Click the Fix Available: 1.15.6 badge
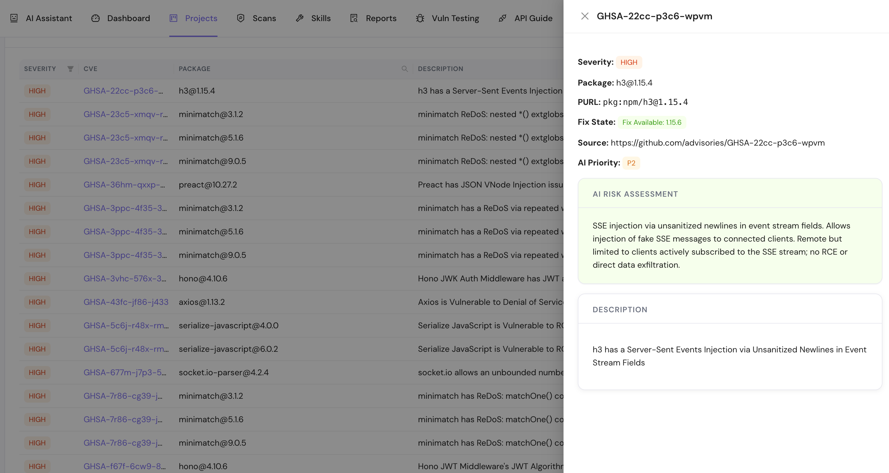 652,122
